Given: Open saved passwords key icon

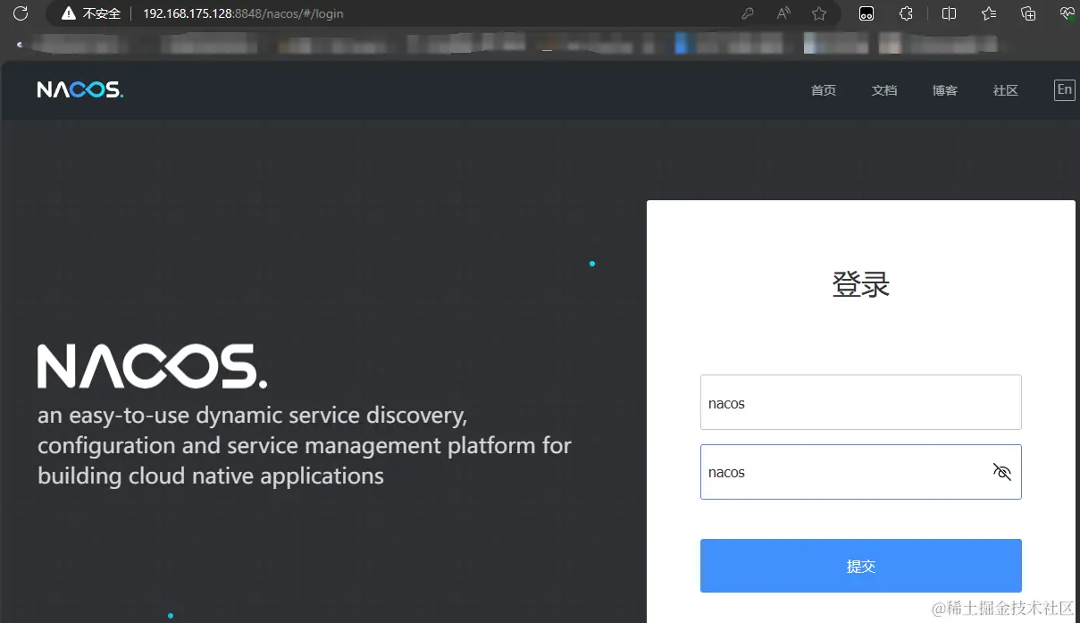Looking at the screenshot, I should tap(748, 13).
